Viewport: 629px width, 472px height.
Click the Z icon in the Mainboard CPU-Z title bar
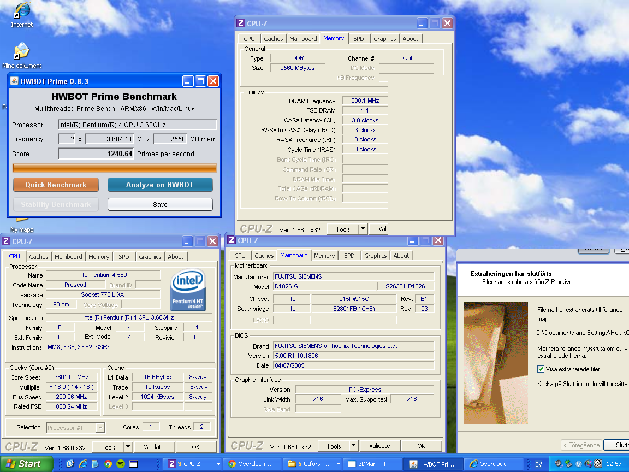[232, 240]
